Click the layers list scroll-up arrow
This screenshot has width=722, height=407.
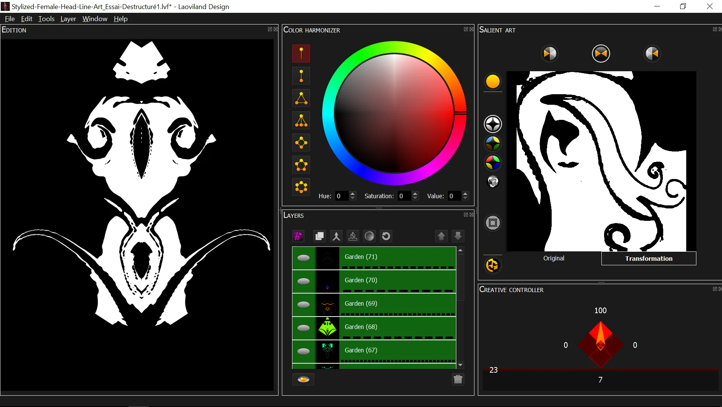pos(460,250)
